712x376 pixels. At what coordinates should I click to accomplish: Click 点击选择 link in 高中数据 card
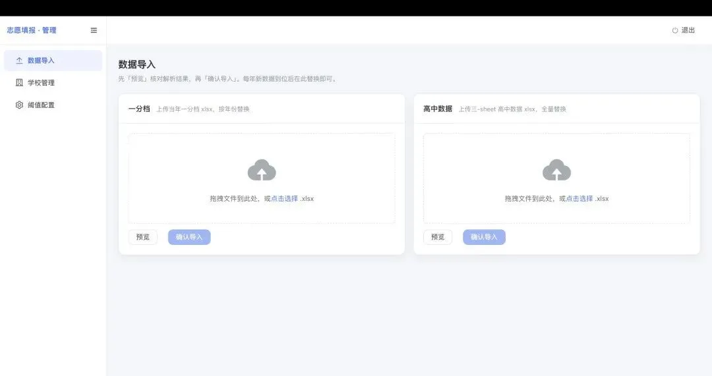coord(579,199)
